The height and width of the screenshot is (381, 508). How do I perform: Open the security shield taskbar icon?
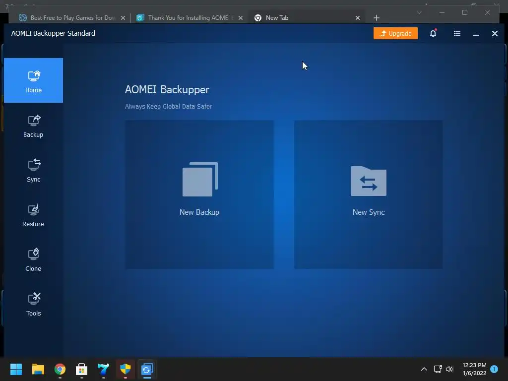[126, 369]
